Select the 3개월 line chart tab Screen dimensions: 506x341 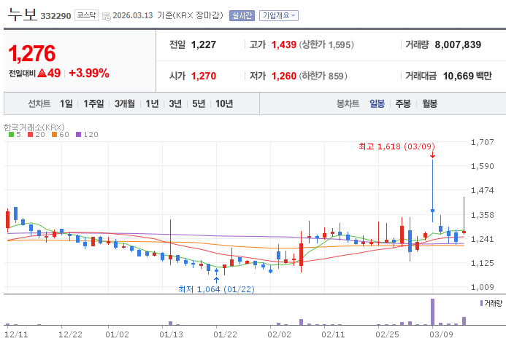click(x=125, y=103)
